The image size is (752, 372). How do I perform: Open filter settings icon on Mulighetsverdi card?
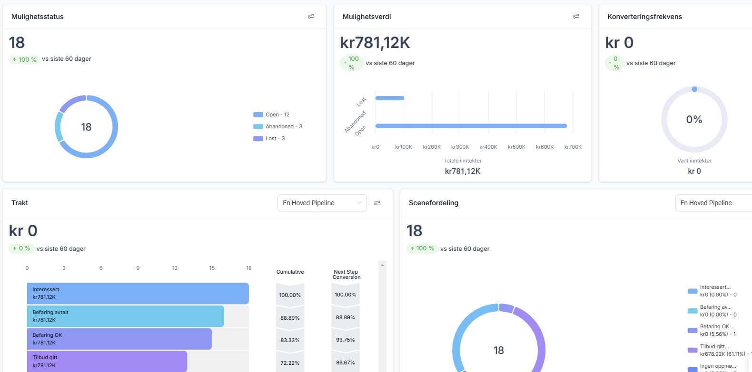tap(576, 17)
